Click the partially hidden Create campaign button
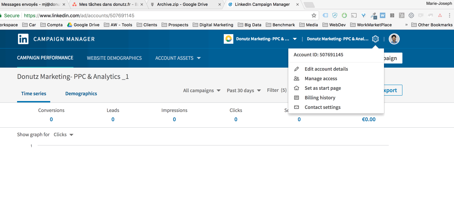 tap(393, 58)
